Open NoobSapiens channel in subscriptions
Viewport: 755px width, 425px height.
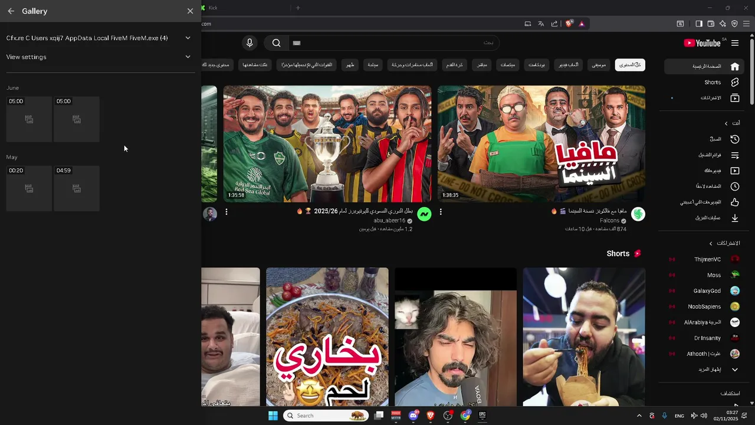tap(703, 306)
